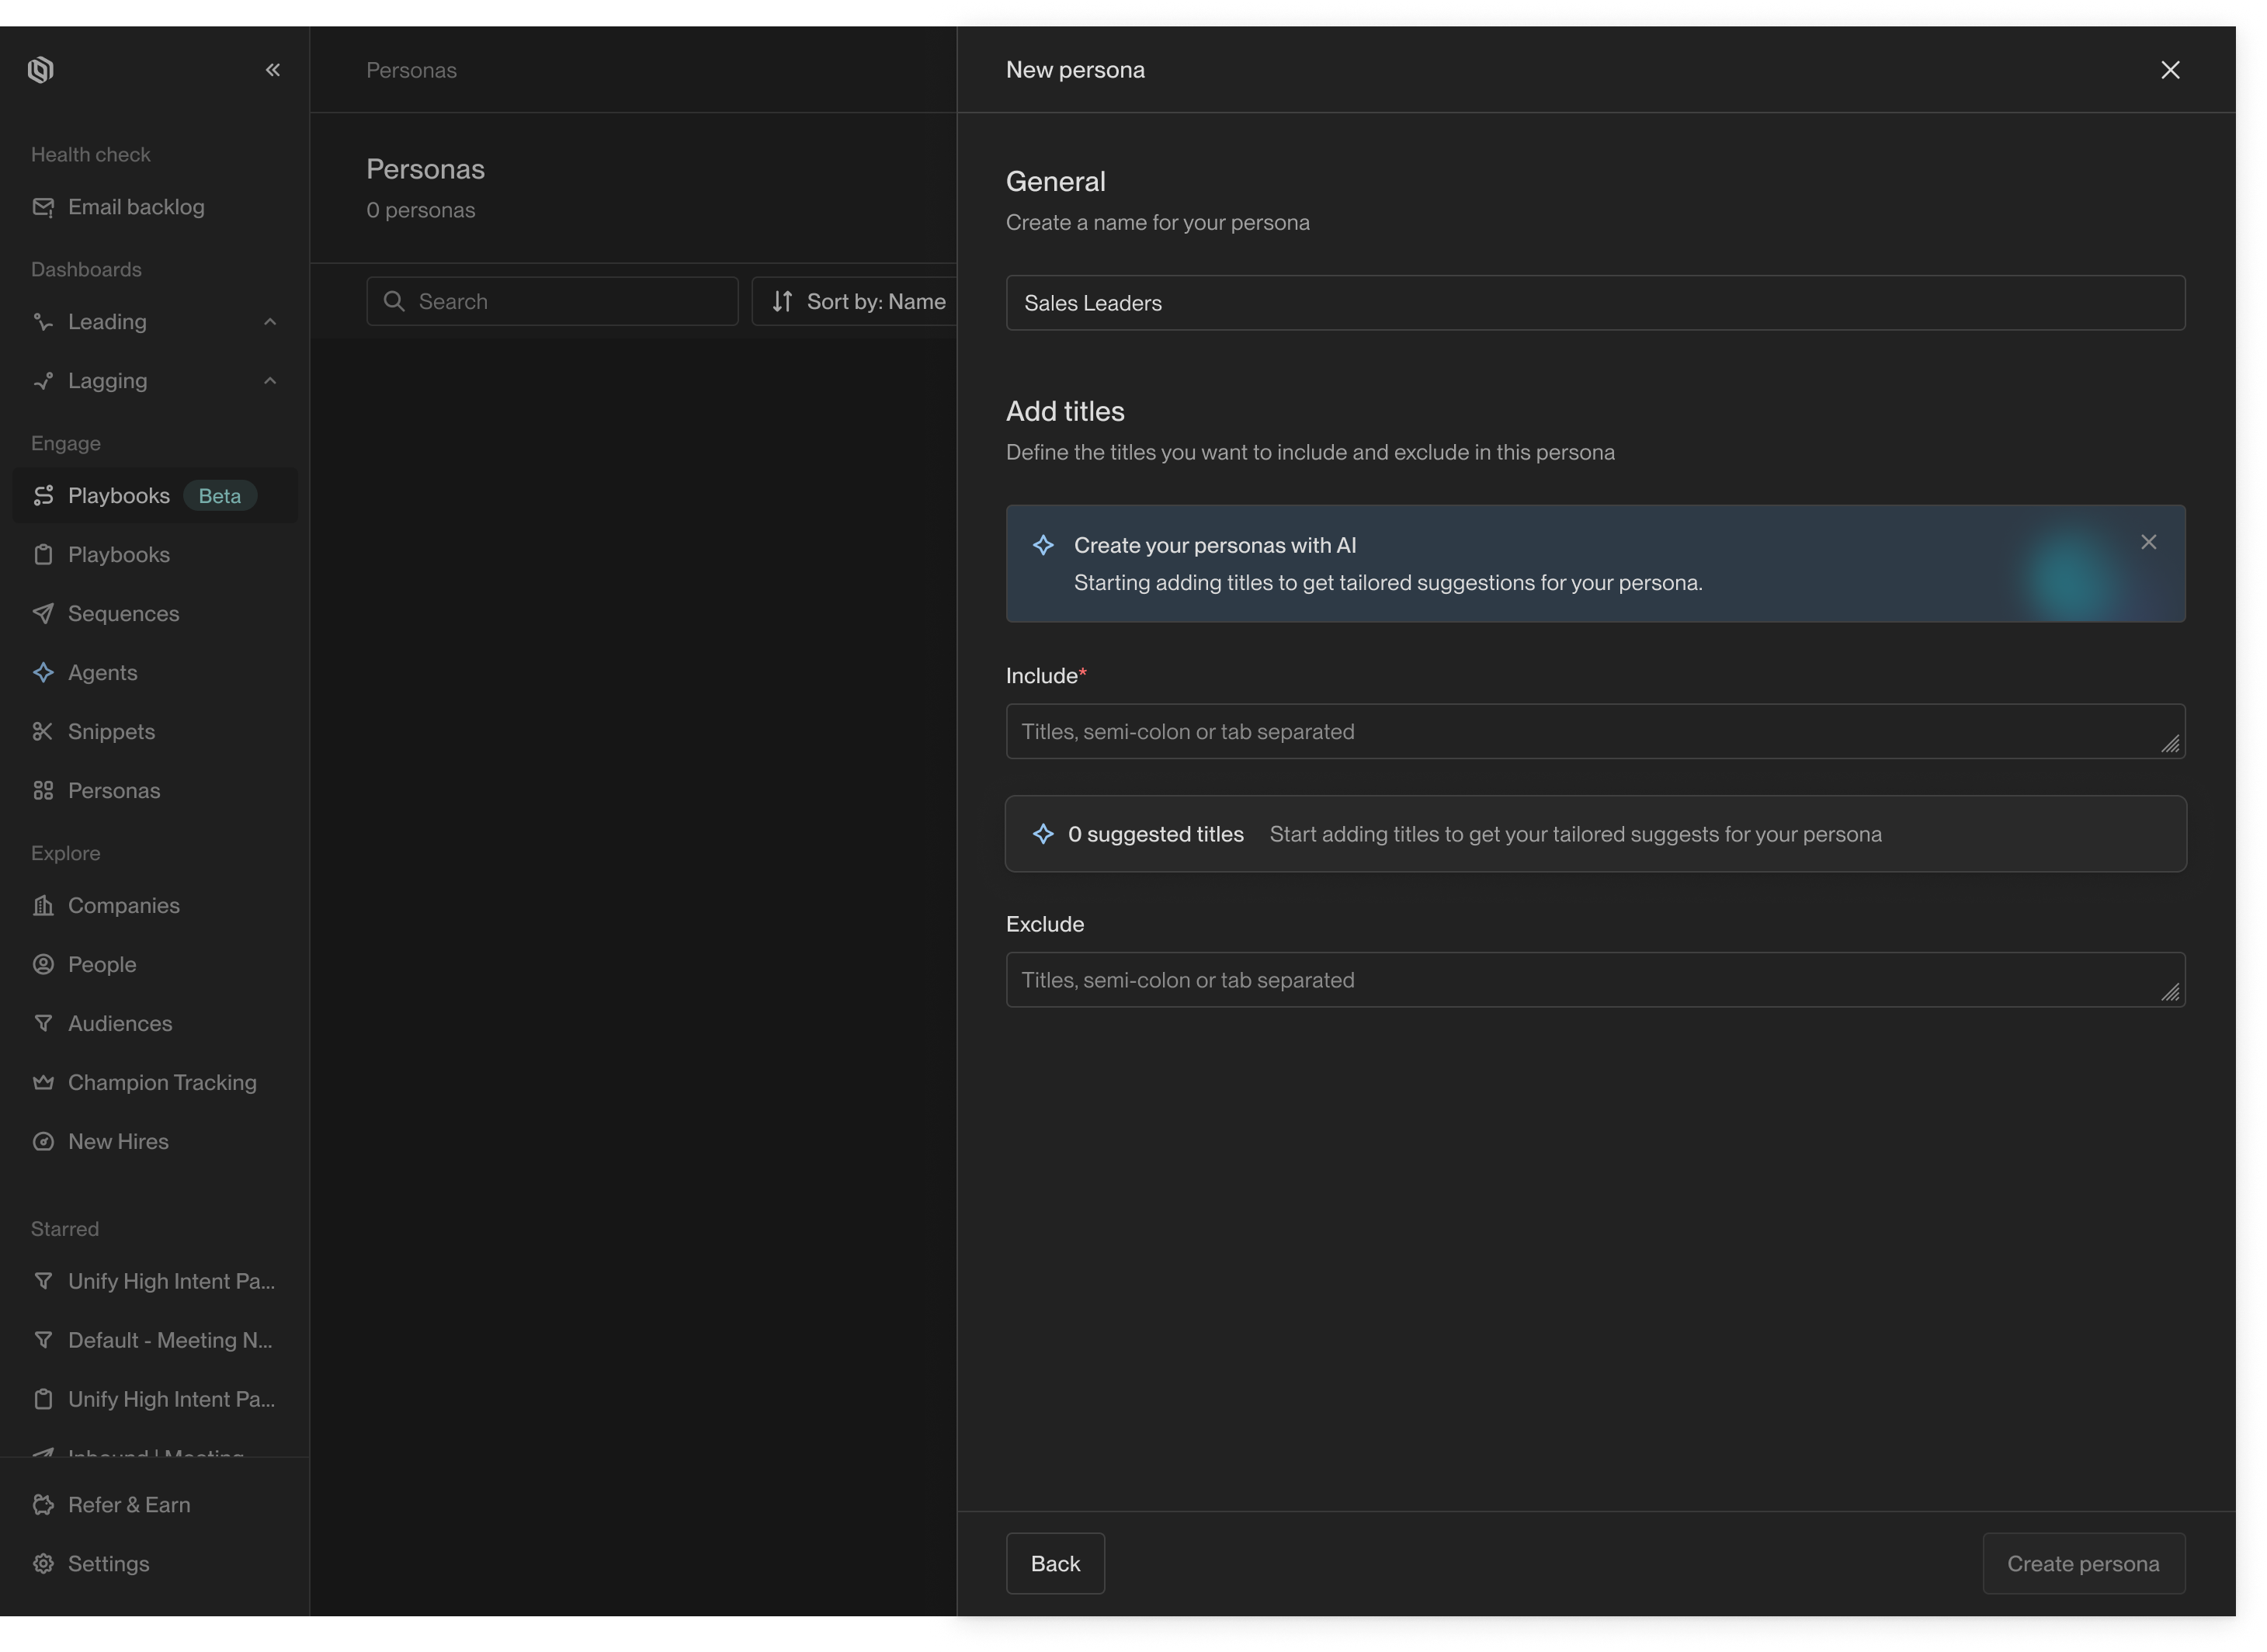Click the Unify logo icon
2267x1652 pixels.
coord(41,70)
